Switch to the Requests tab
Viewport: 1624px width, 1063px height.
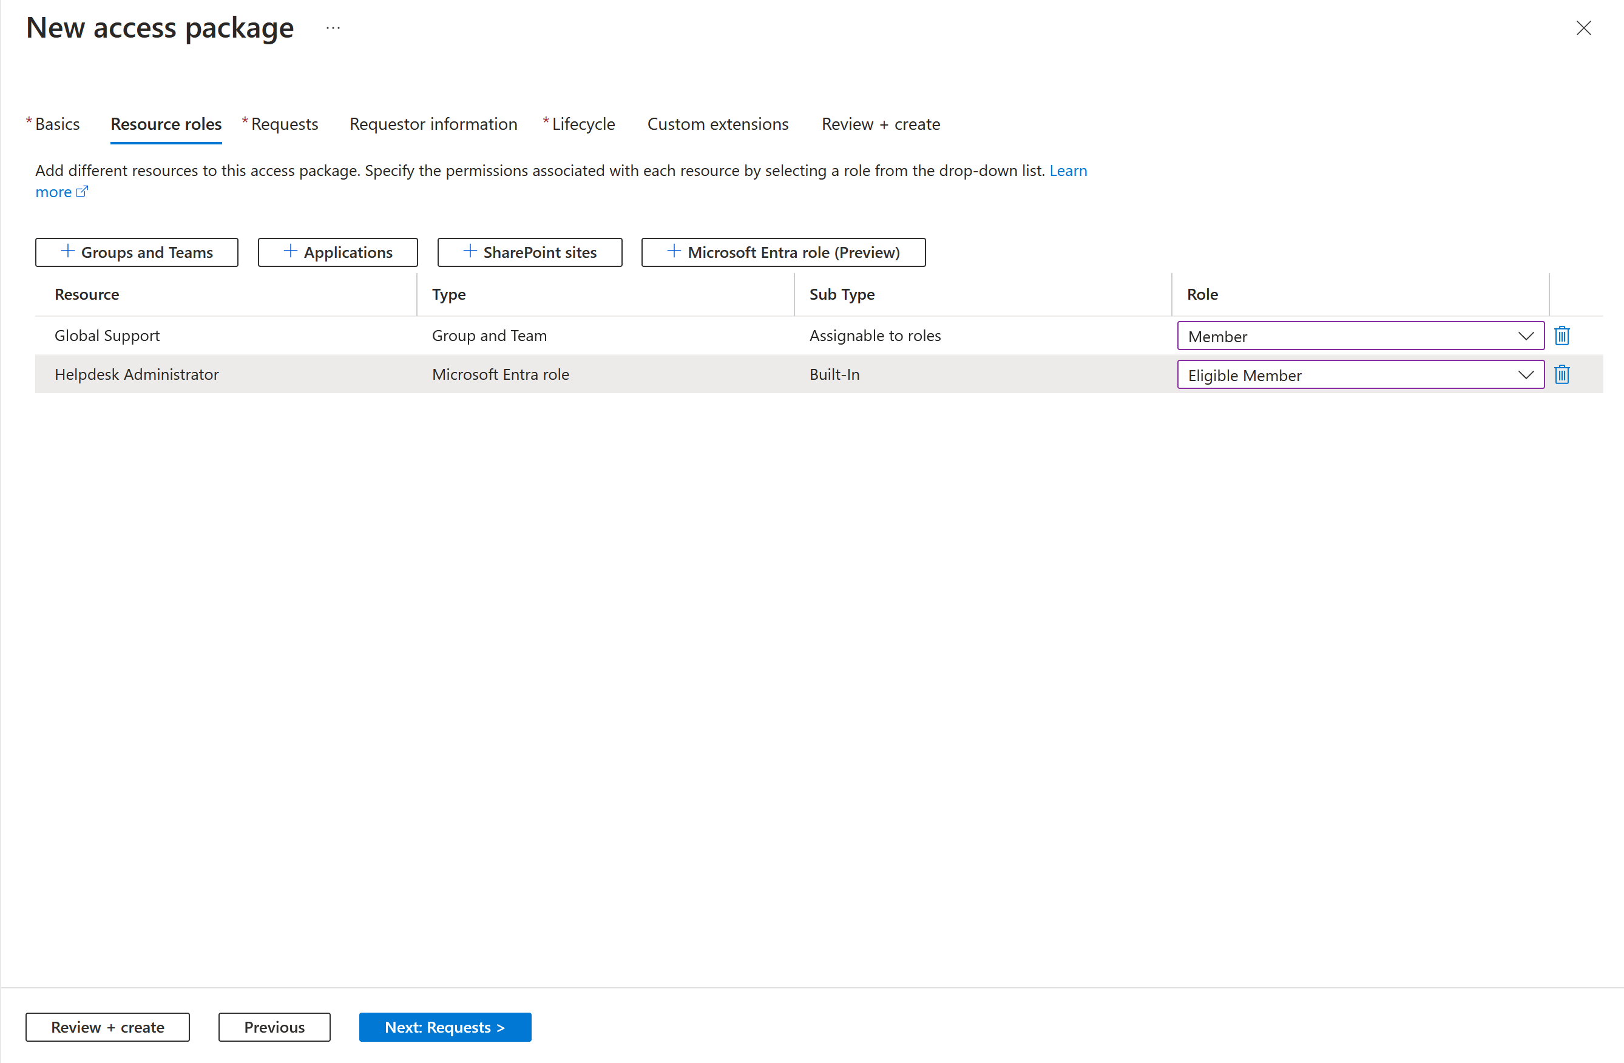point(283,123)
